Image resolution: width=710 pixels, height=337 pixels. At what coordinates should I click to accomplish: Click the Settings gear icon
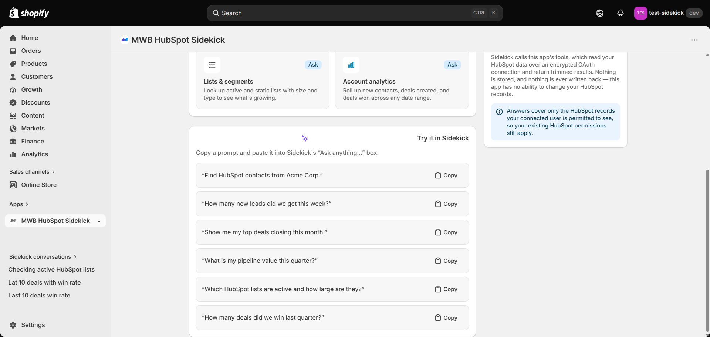(x=13, y=325)
